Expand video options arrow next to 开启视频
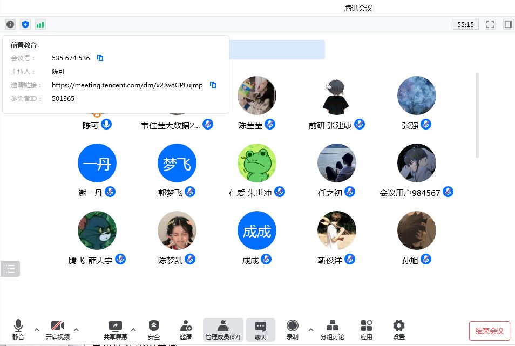Viewport: 515px width, 346px height. pos(76,329)
